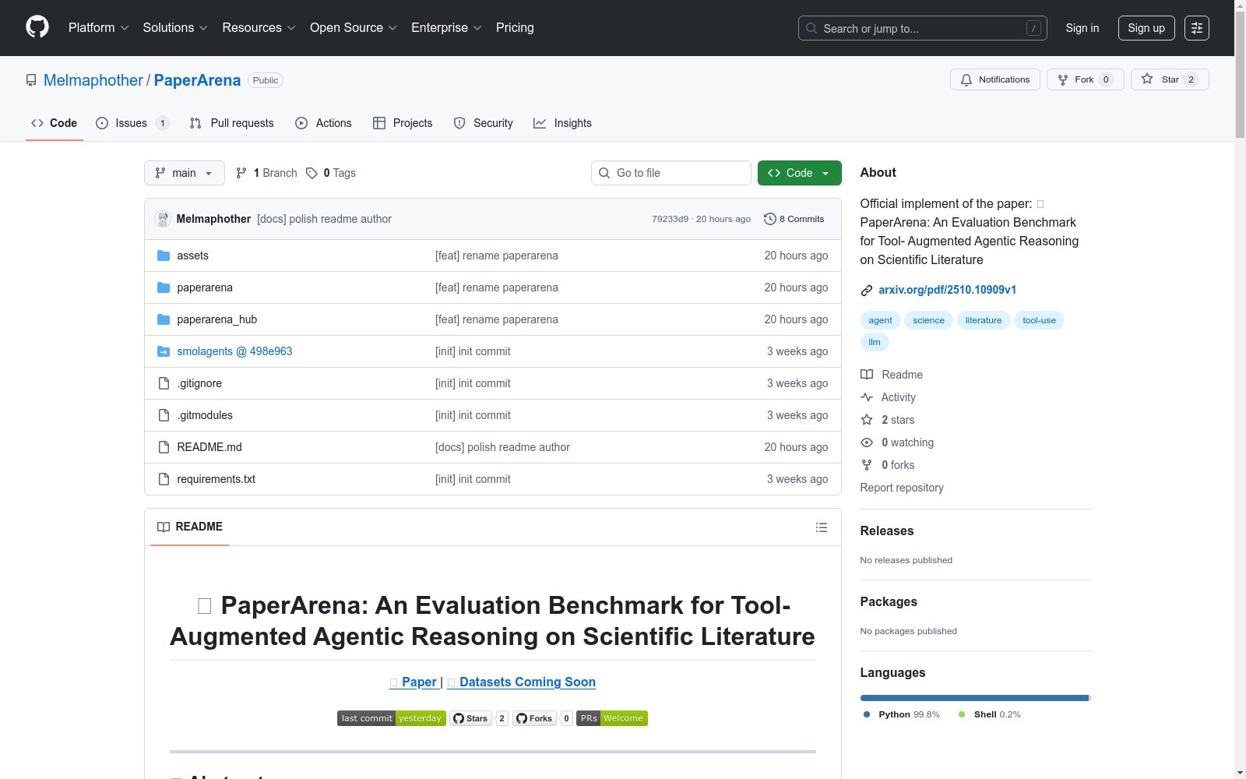Open the green Code dropdown
This screenshot has height=779, width=1246.
(x=799, y=173)
